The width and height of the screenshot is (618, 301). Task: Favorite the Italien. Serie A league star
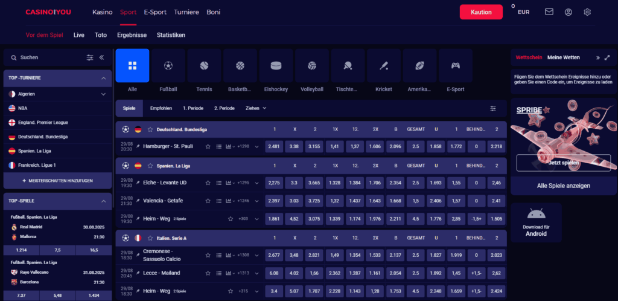pyautogui.click(x=150, y=238)
